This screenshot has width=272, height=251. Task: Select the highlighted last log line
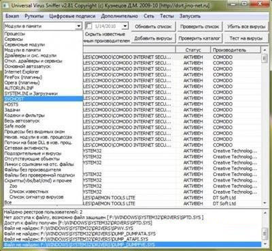133,244
